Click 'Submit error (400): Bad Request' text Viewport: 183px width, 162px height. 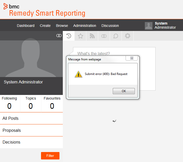tap(106, 74)
